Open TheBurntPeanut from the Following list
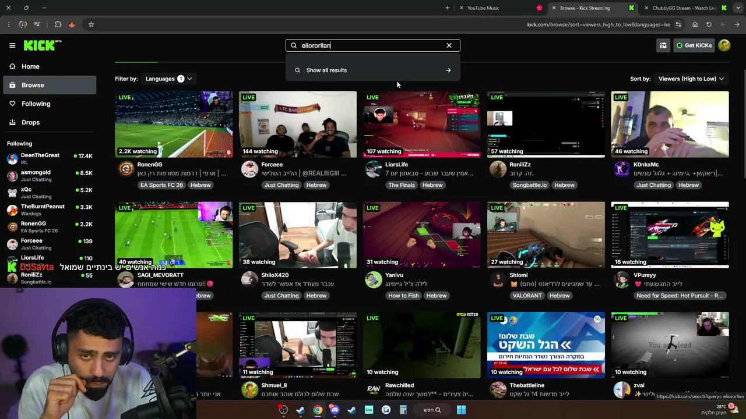This screenshot has width=746, height=419. pos(50,210)
